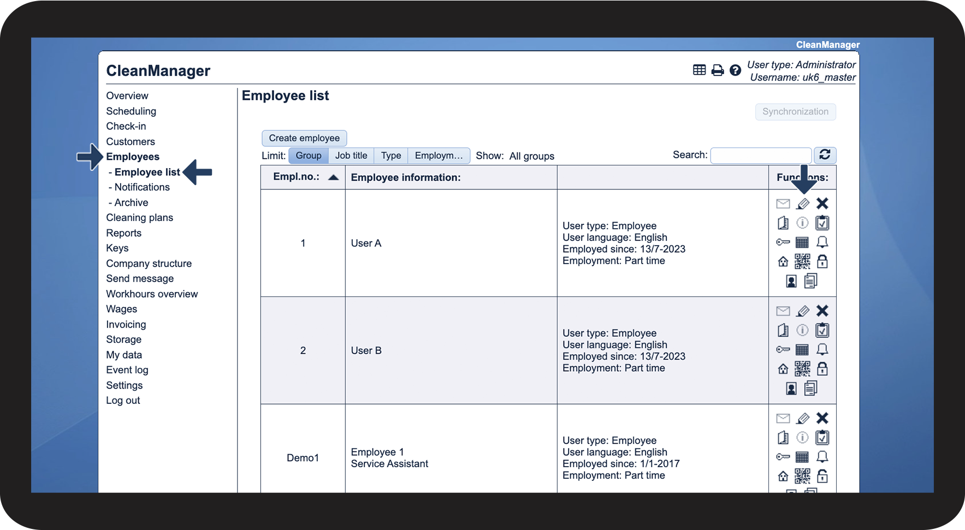This screenshot has width=965, height=530.
Task: Open the clipboard checklist icon for User B
Action: tap(822, 330)
